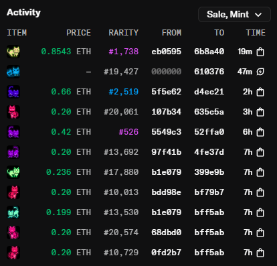This screenshot has width=277, height=266.
Task: Click rarity rank #2,519
Action: pos(124,92)
